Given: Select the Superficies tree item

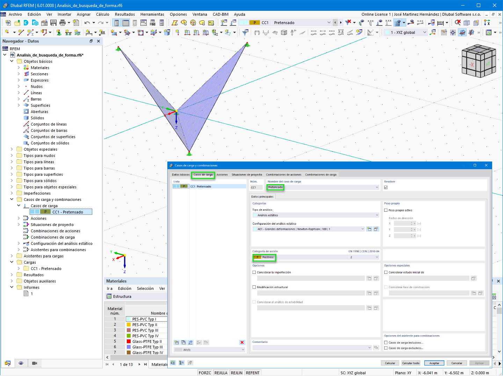Looking at the screenshot, I should click(41, 105).
